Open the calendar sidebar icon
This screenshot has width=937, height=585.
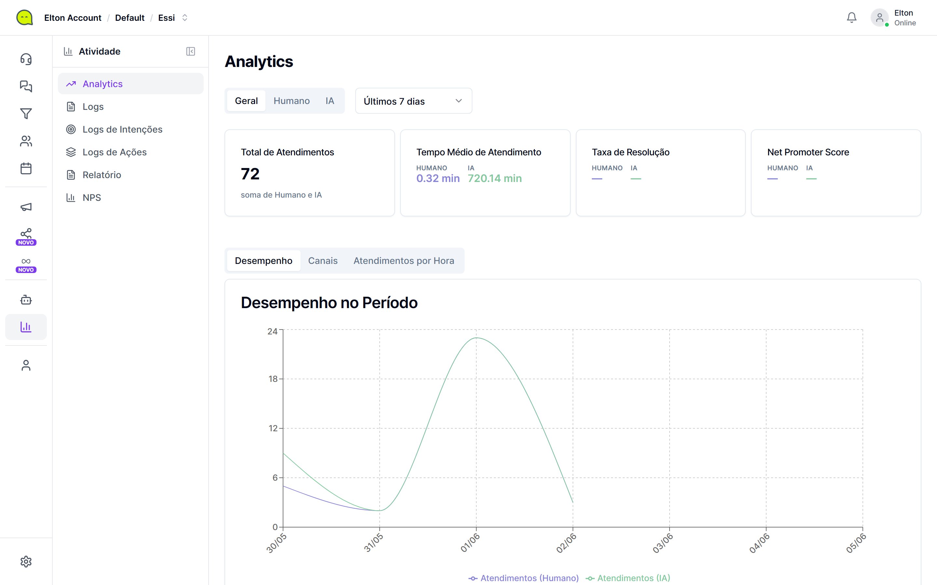click(26, 168)
